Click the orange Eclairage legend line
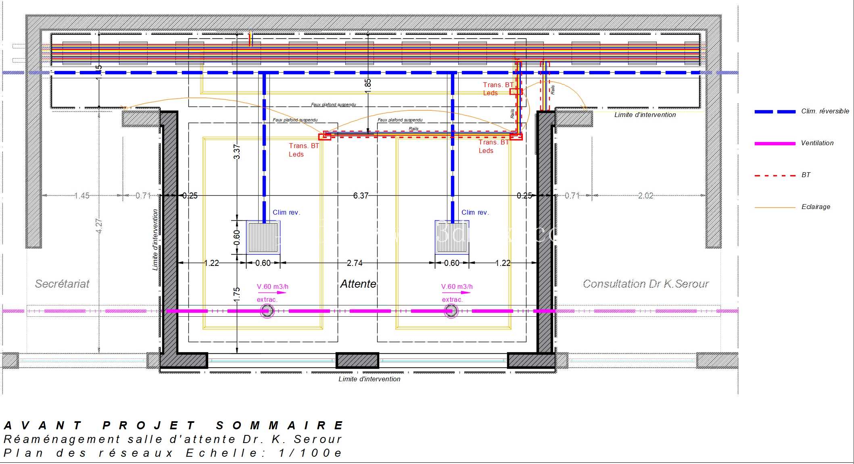Viewport: 854px width, 464px height. point(775,207)
